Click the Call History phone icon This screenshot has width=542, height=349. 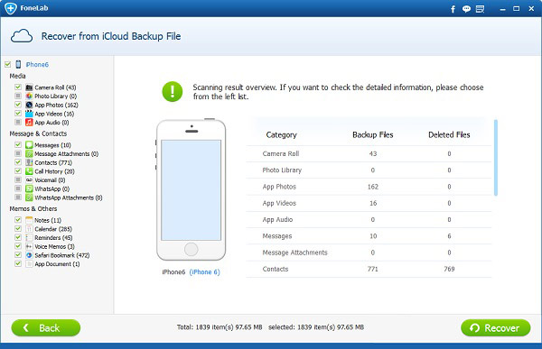(30, 171)
